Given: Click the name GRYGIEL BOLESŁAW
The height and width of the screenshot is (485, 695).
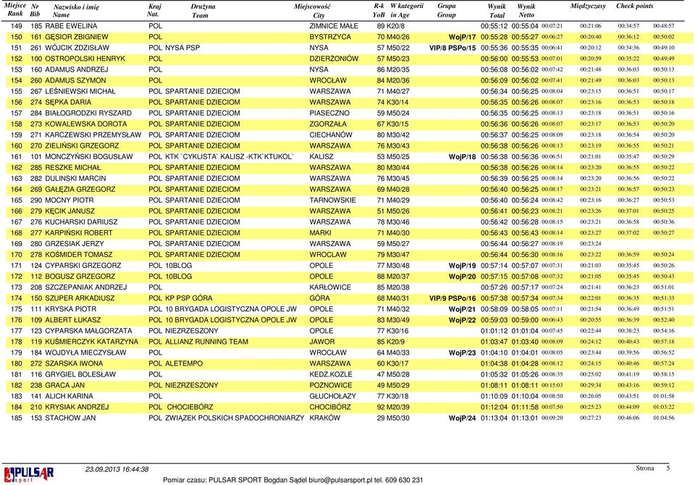Looking at the screenshot, I should coord(80,374).
